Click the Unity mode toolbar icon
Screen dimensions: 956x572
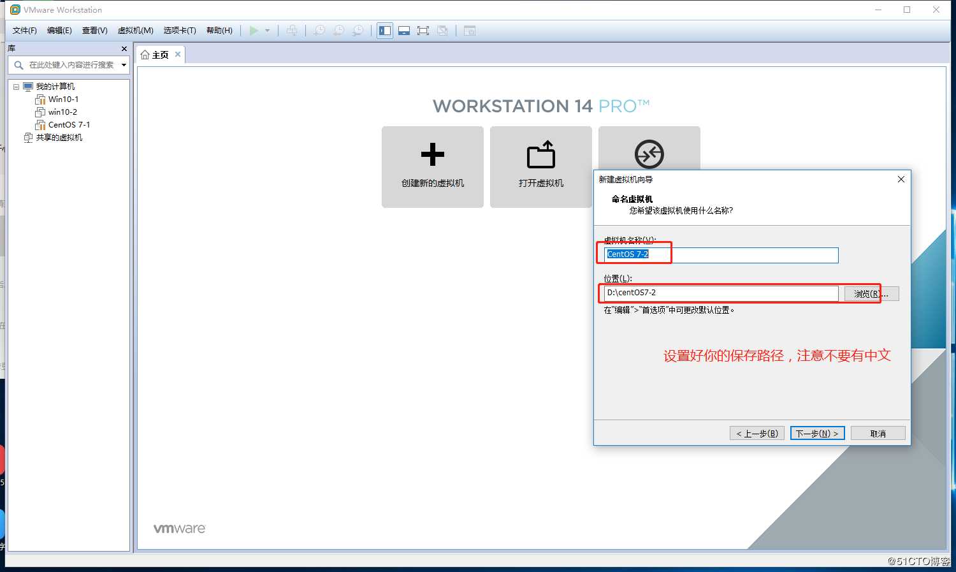(442, 31)
